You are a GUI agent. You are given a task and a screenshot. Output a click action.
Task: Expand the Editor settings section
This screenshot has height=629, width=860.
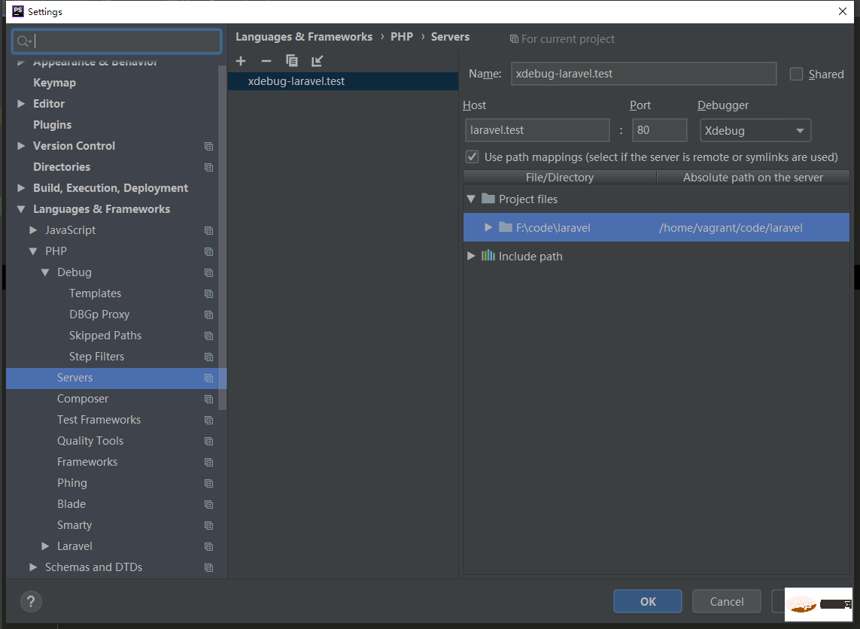[21, 104]
